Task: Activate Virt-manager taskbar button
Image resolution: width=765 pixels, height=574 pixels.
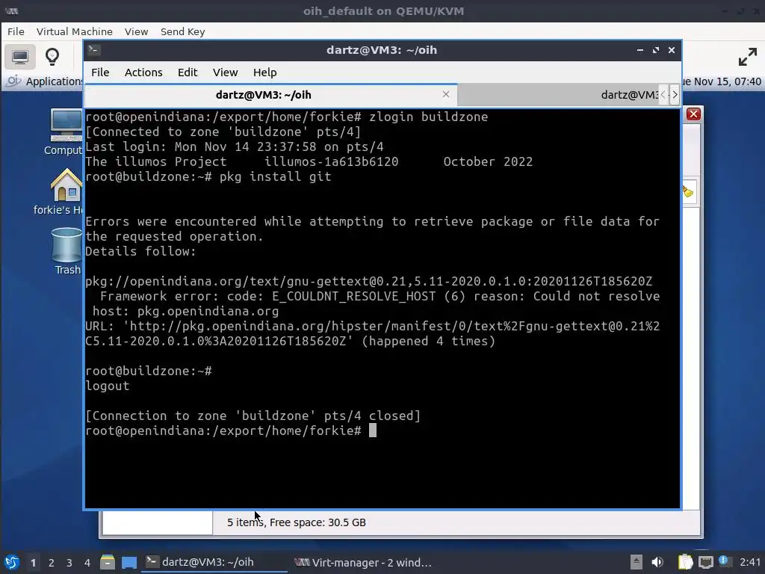Action: 364,562
